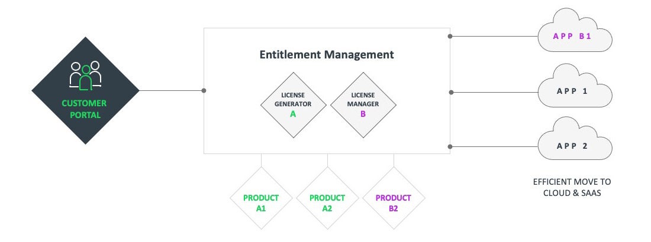Image resolution: width=651 pixels, height=242 pixels.
Task: Click the connector dot leading to APP 1
Action: click(x=450, y=92)
